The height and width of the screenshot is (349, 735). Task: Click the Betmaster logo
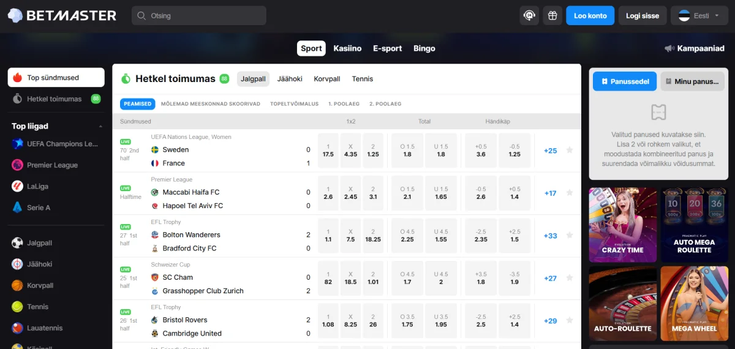point(62,15)
